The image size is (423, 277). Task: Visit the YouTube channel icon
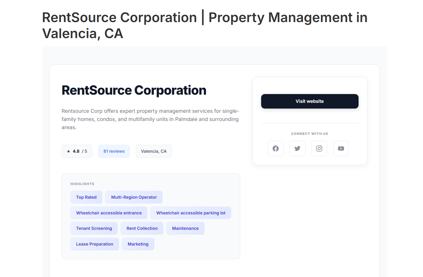click(341, 148)
